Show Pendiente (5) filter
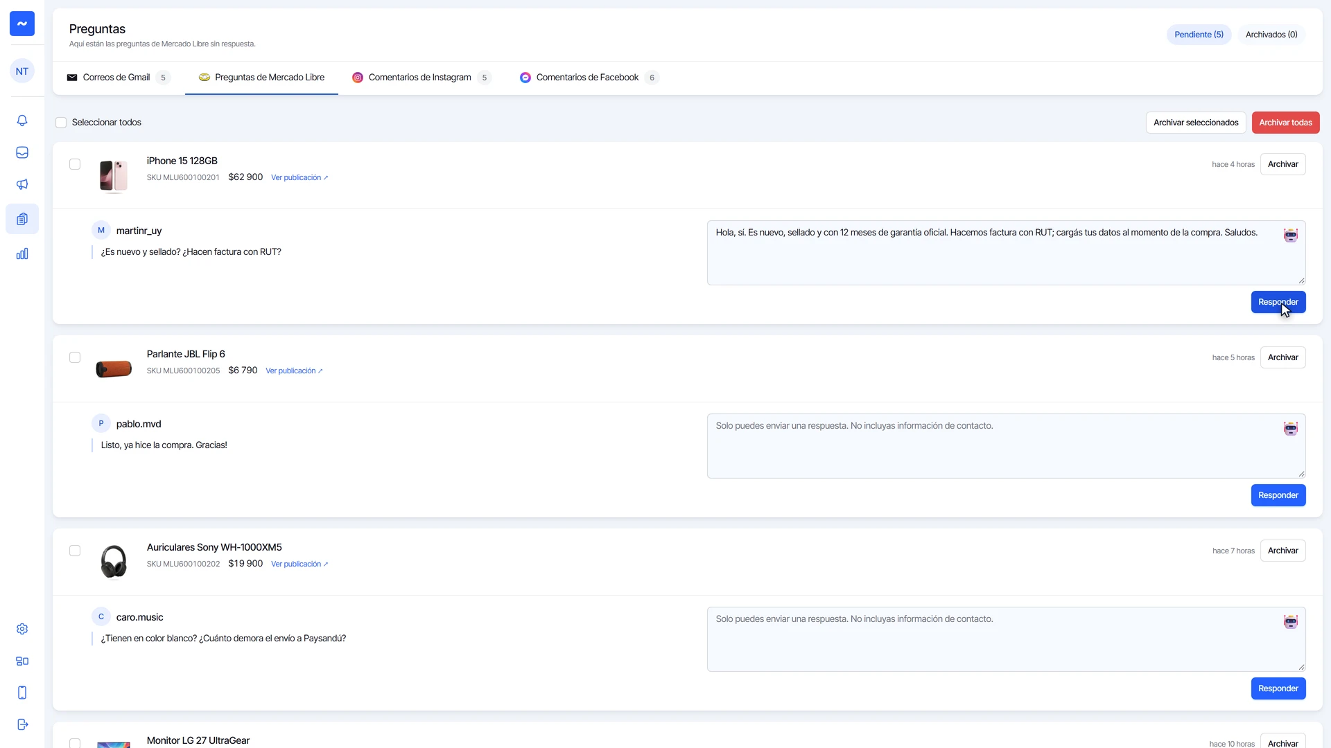Screen dimensions: 1331x748 pyautogui.click(x=1199, y=35)
